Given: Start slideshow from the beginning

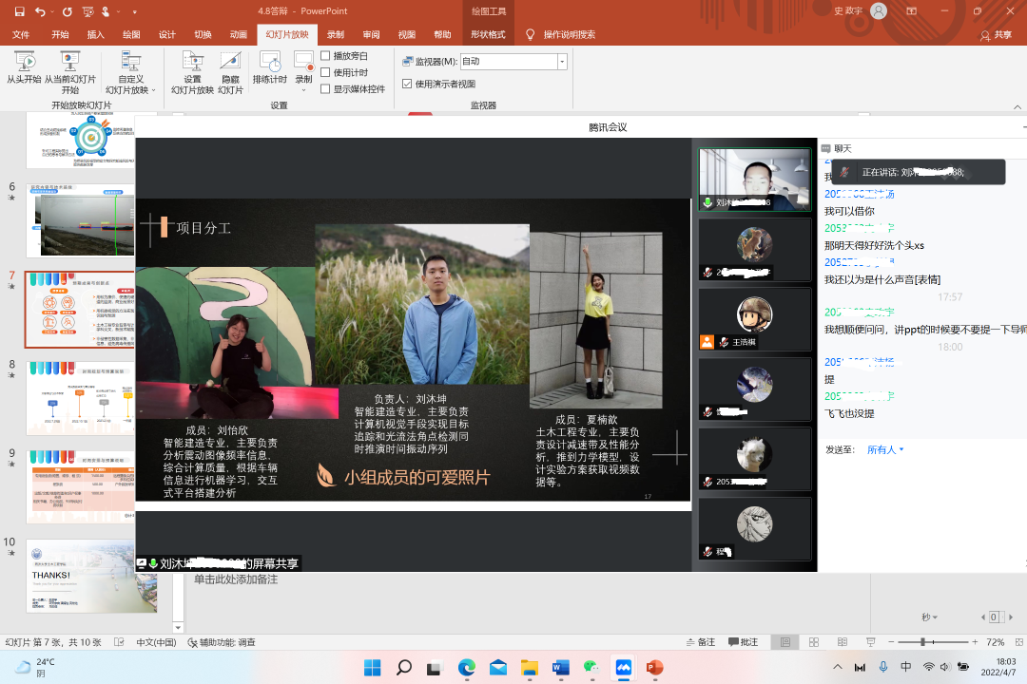Looking at the screenshot, I should tap(24, 67).
